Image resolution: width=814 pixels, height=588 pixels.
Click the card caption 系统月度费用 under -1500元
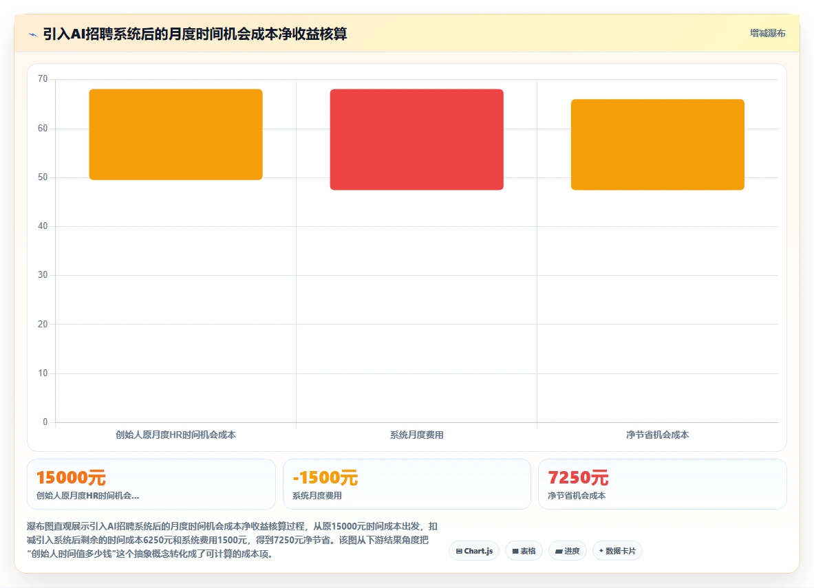click(x=317, y=496)
